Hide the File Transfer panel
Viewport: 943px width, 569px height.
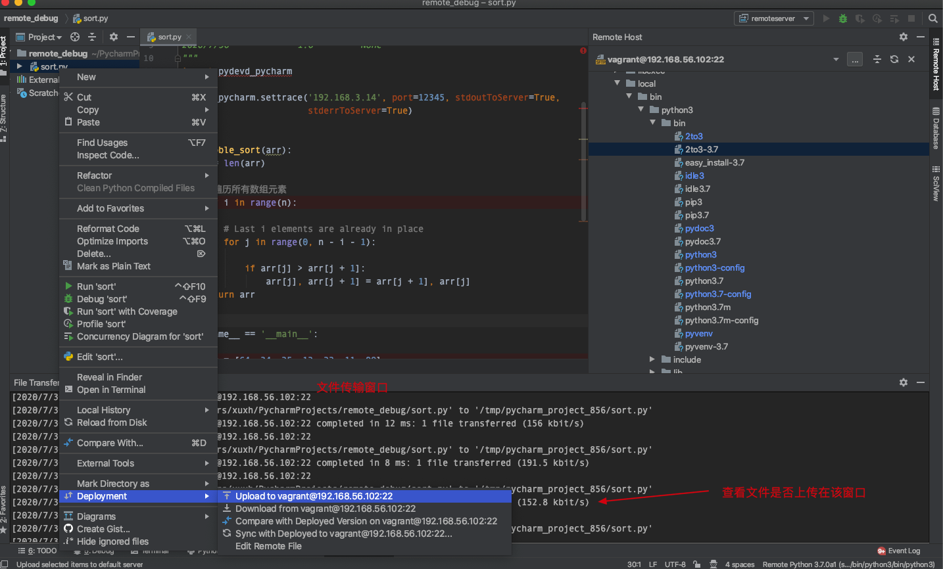click(921, 382)
